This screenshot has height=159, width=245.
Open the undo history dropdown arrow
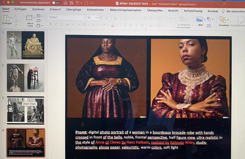81,3
